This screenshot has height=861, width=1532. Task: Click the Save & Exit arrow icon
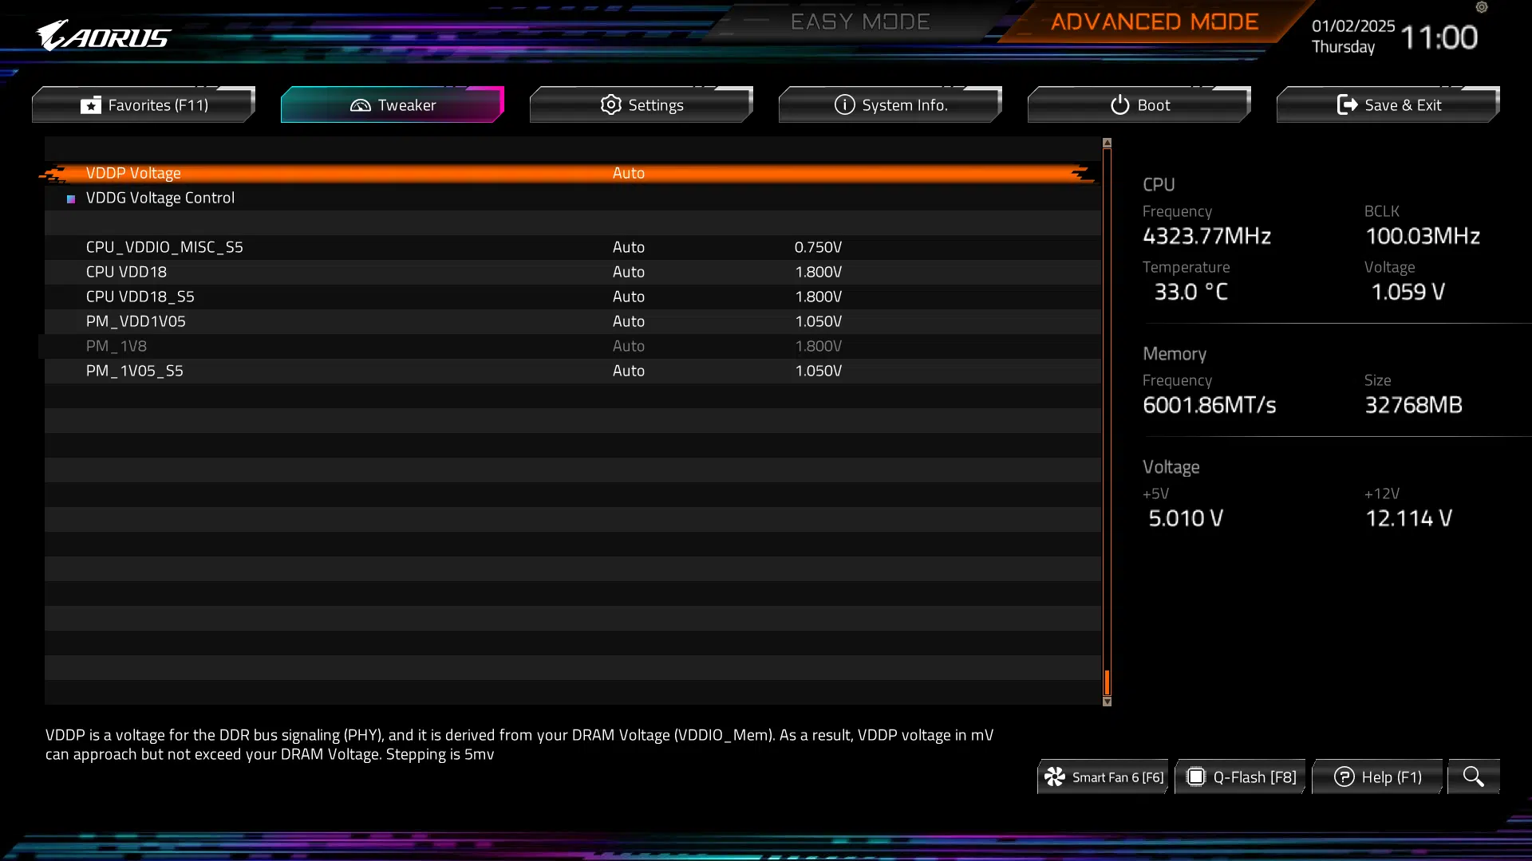(1347, 104)
